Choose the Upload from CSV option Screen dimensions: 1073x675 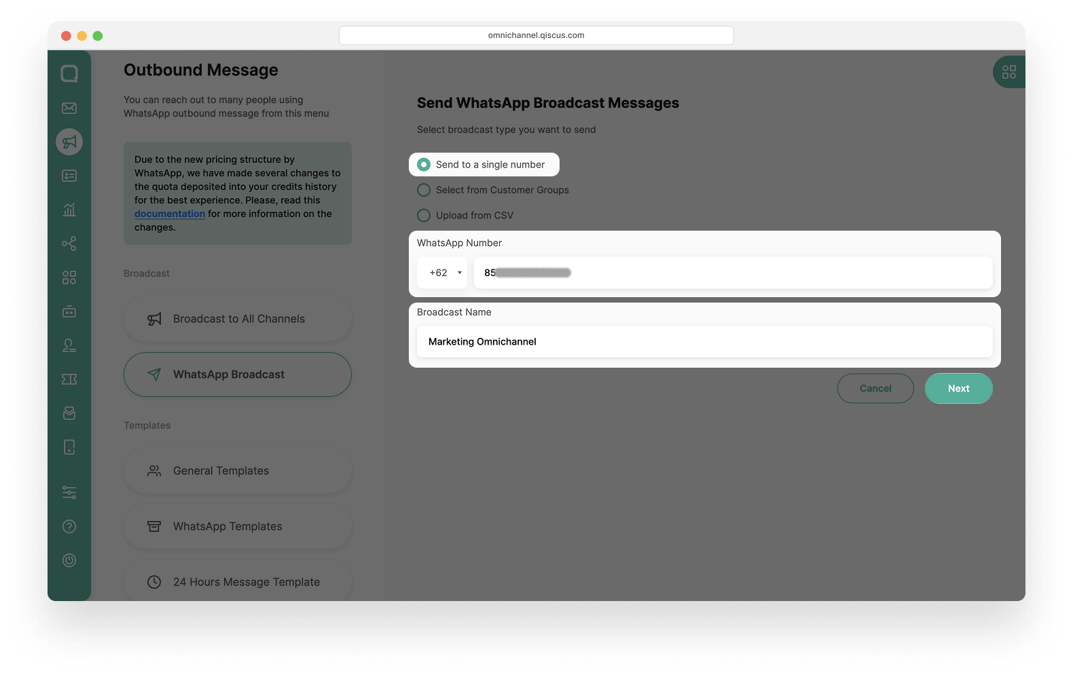pyautogui.click(x=465, y=216)
